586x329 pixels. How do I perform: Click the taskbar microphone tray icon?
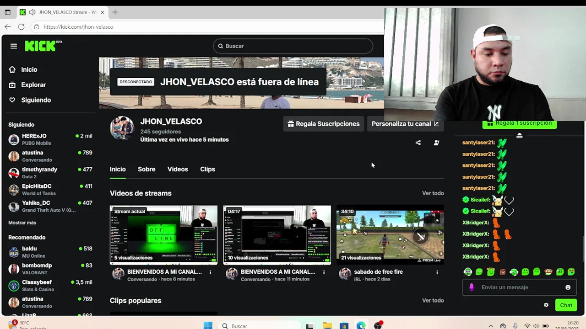tap(515, 326)
